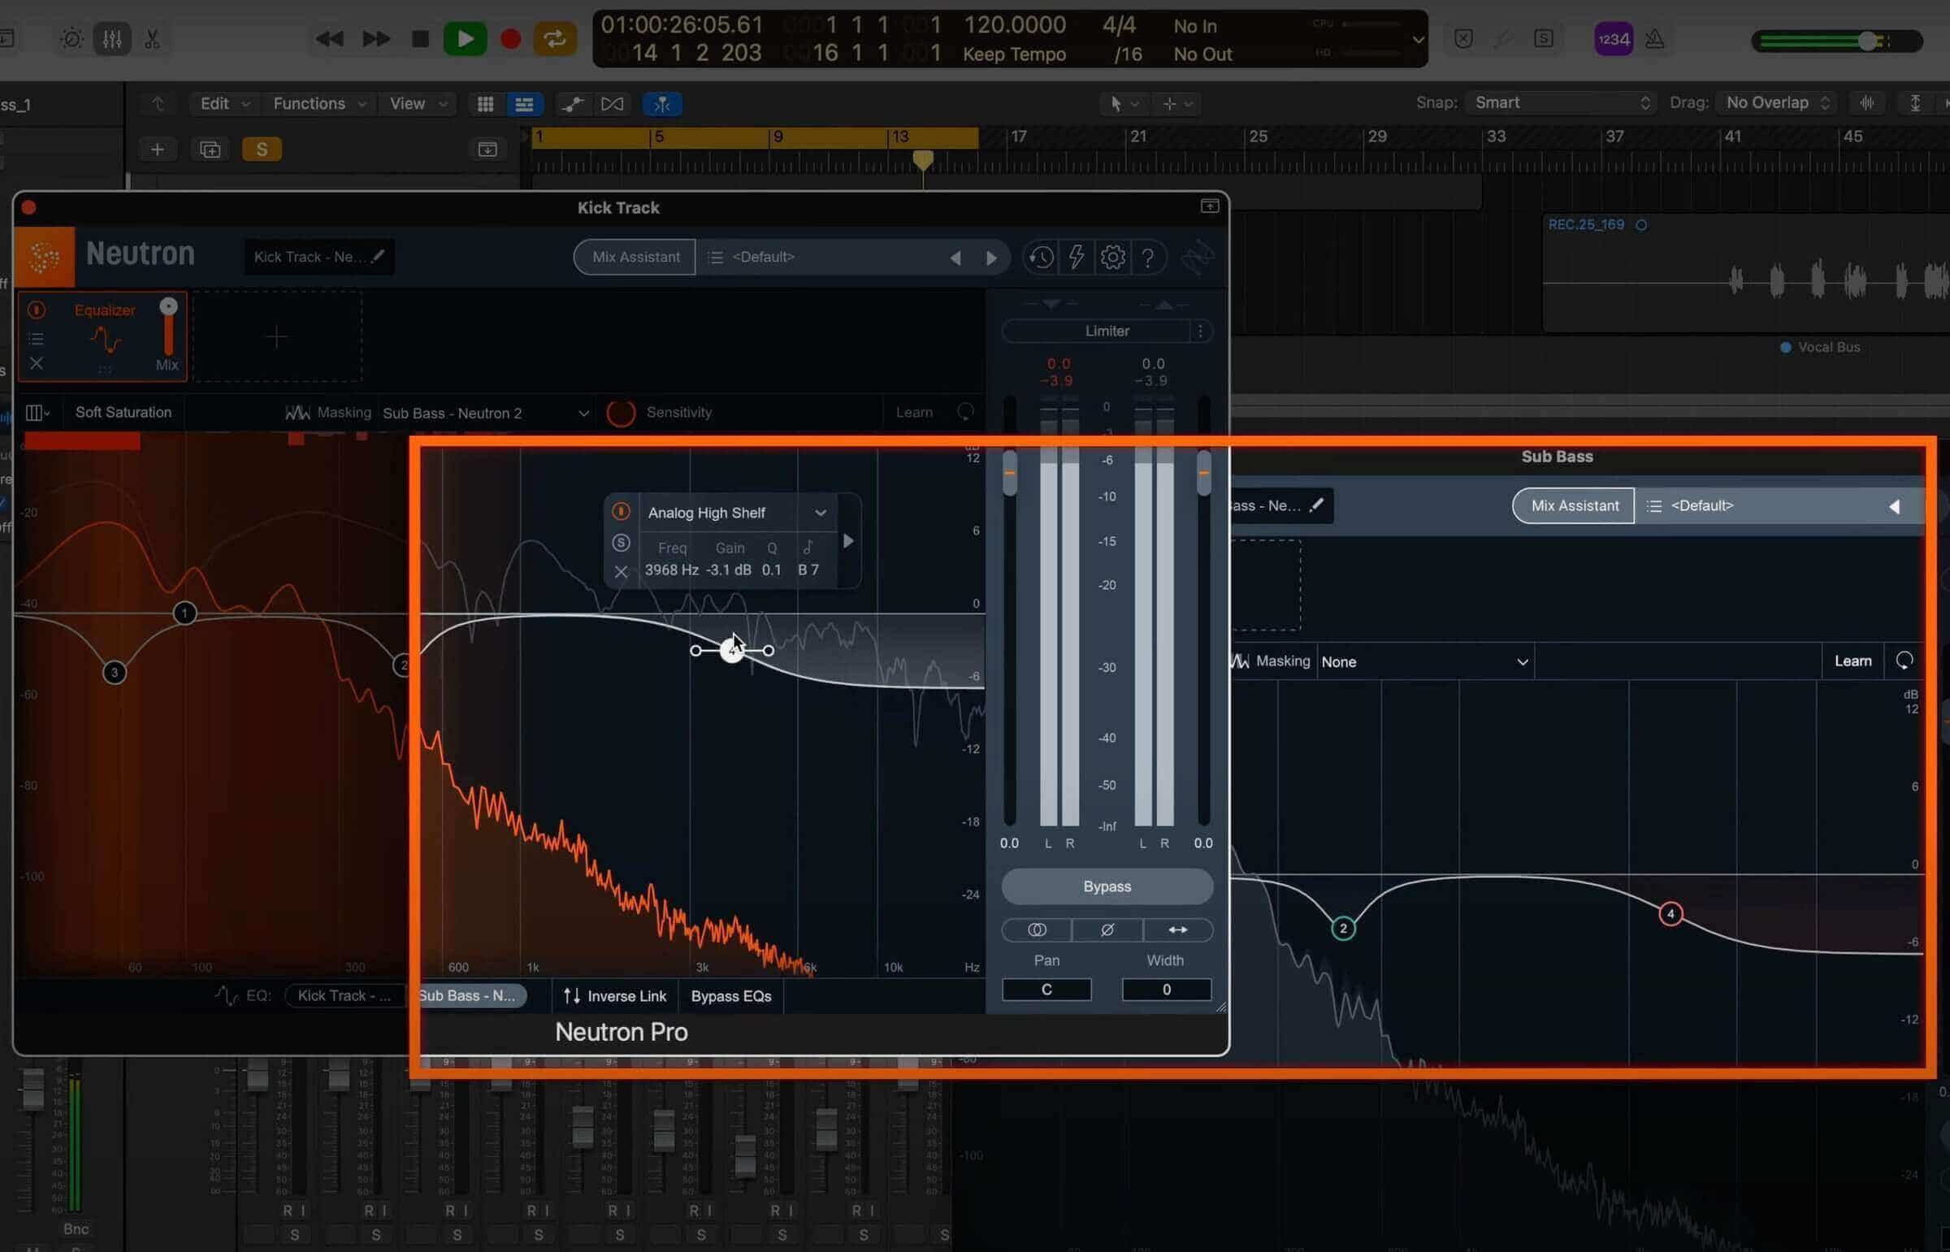Toggle the yellow track header Solo button
The height and width of the screenshot is (1252, 1950).
pyautogui.click(x=262, y=149)
